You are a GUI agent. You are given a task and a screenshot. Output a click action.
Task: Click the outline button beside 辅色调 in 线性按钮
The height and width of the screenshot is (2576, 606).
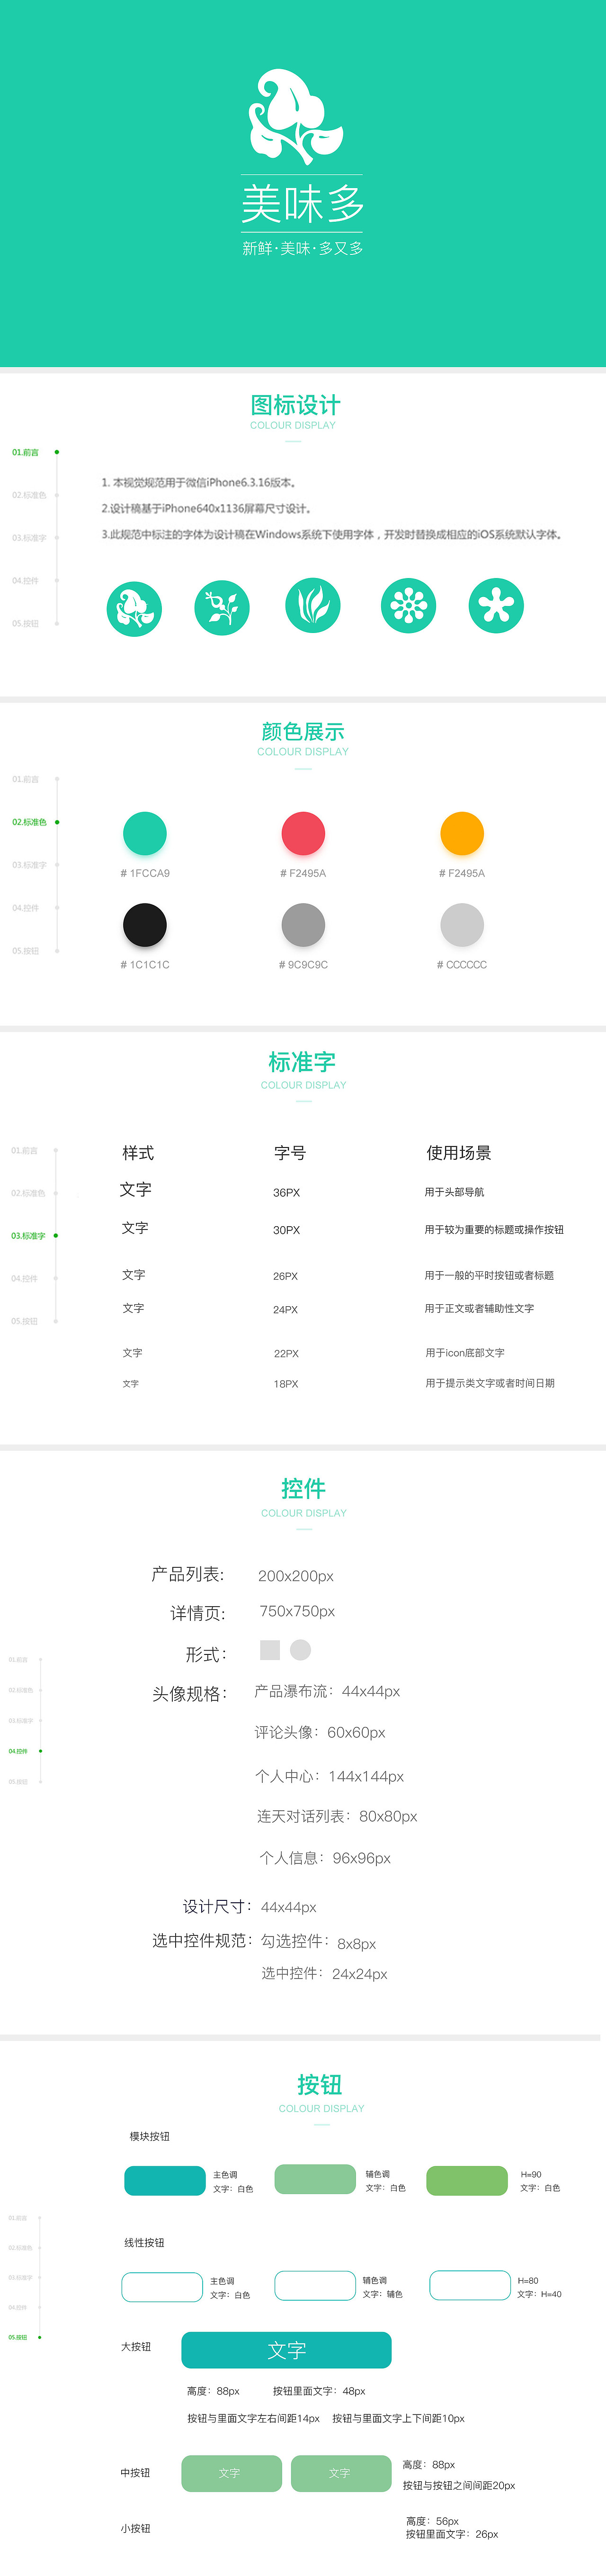pos(315,2286)
